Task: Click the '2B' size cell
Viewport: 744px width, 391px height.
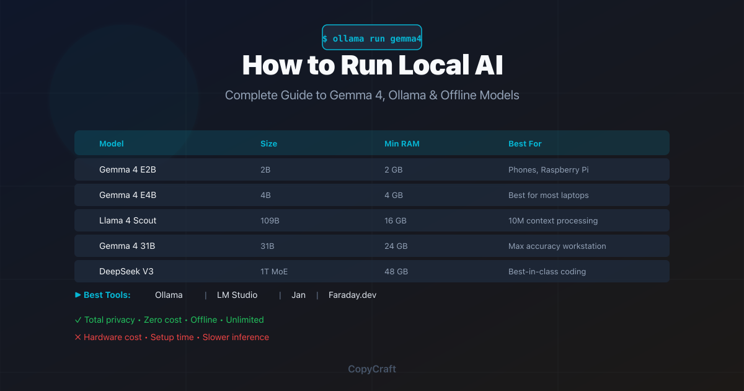Action: (265, 169)
